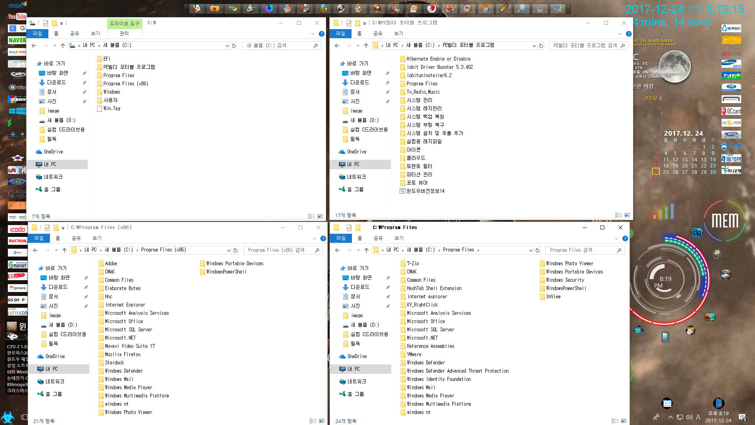This screenshot has width=755, height=425.
Task: Click the 내 PC breadcrumb in the Program Files window
Action: coord(392,250)
